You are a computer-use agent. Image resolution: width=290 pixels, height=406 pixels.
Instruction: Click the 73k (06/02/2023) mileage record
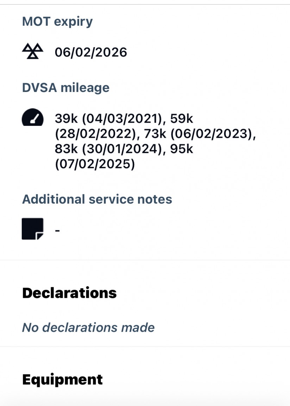[199, 134]
